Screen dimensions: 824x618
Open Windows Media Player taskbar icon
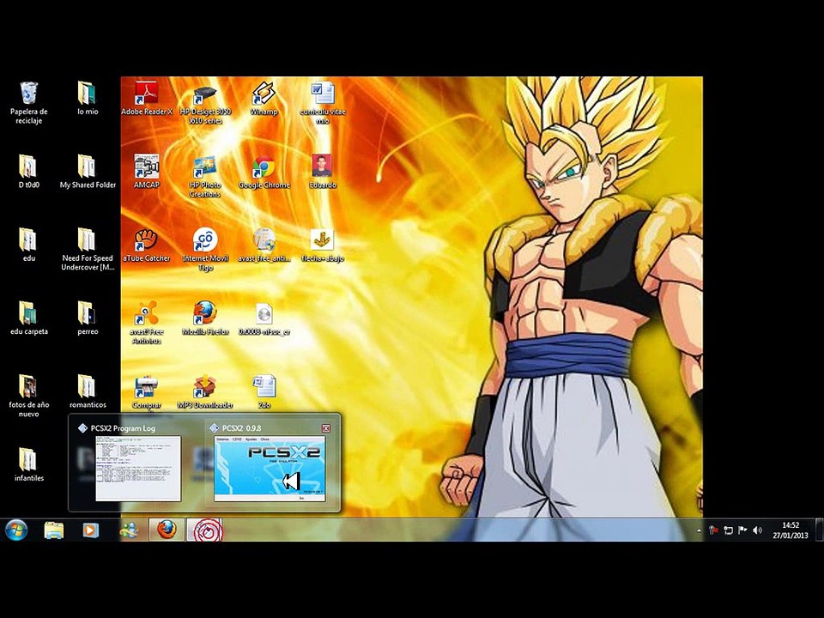click(x=90, y=530)
